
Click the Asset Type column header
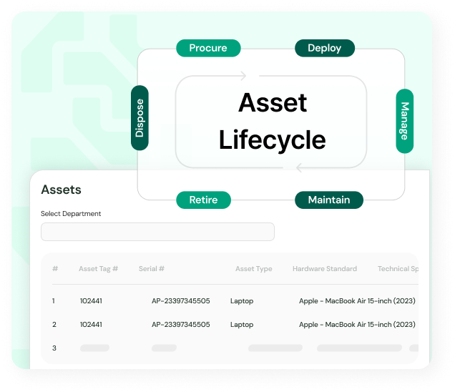pos(253,269)
